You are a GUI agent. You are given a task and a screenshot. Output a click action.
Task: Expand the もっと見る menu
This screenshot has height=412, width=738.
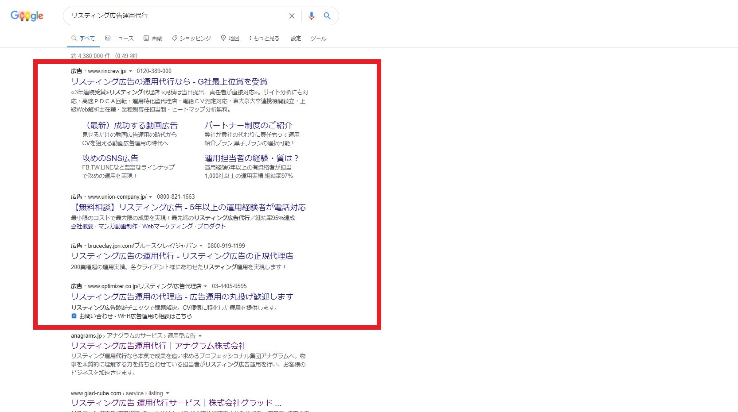pyautogui.click(x=265, y=39)
